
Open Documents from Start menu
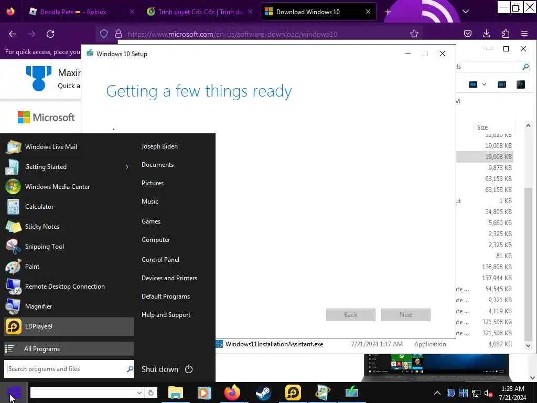click(157, 164)
